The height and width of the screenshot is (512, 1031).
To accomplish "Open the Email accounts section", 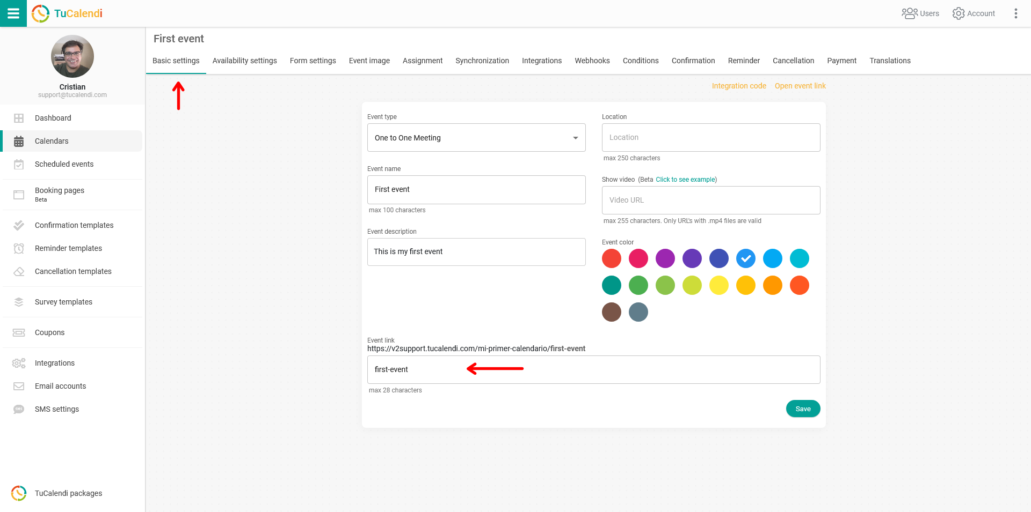I will (19, 386).
